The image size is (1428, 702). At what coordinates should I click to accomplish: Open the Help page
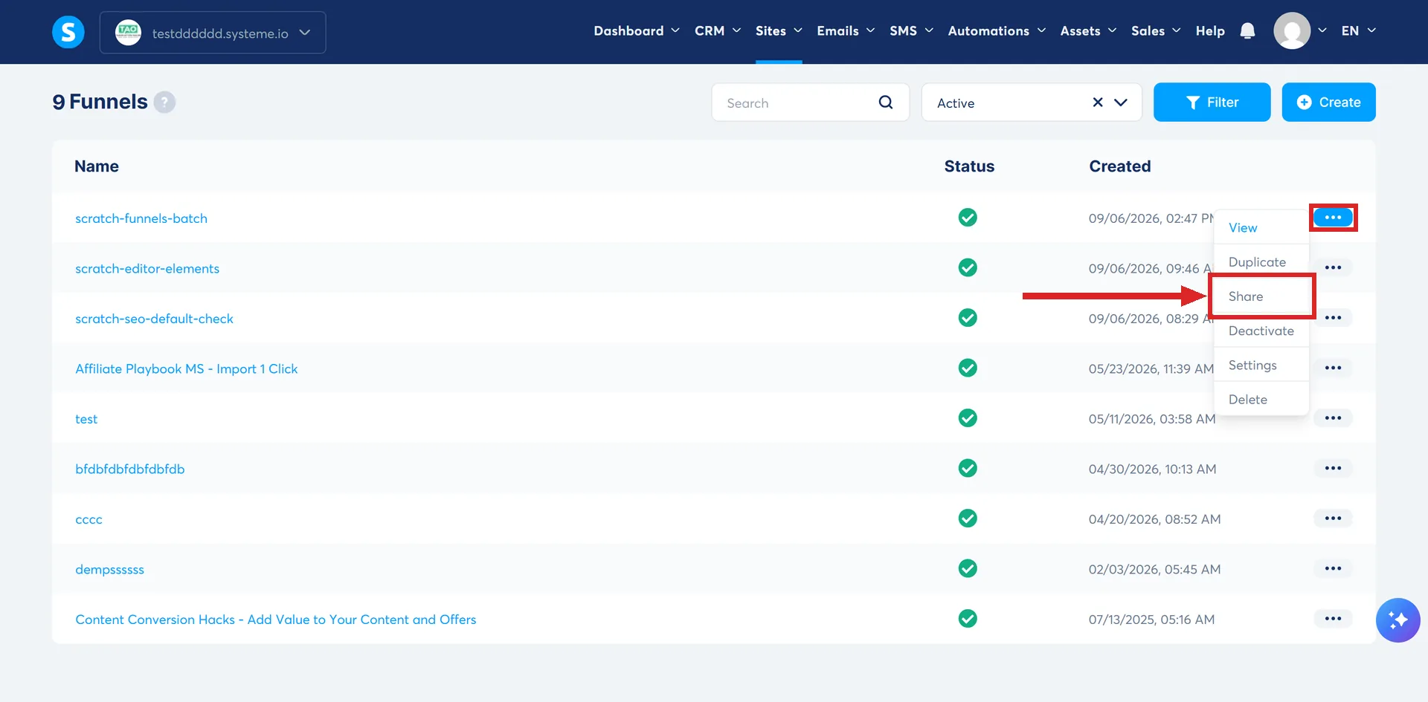pos(1210,30)
